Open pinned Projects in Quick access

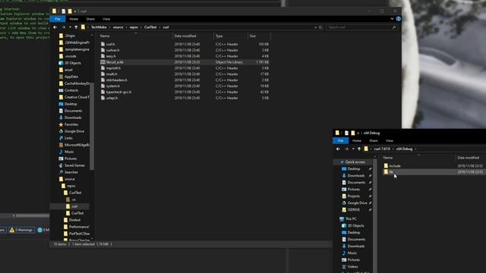pyautogui.click(x=353, y=196)
